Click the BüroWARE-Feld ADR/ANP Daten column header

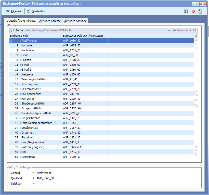tap(85, 36)
